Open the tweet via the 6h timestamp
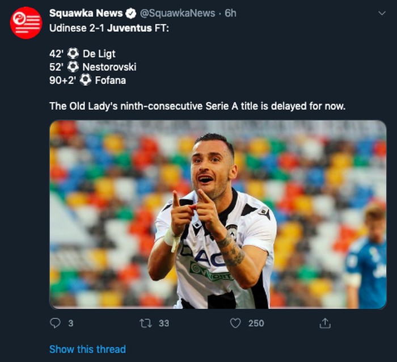 tap(230, 13)
